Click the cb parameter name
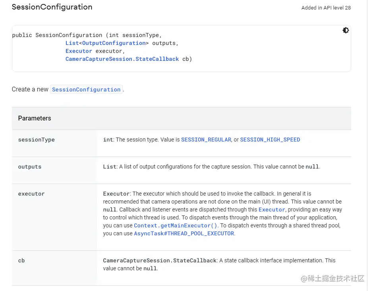 pos(21,260)
